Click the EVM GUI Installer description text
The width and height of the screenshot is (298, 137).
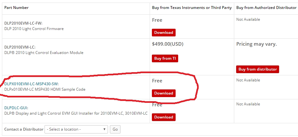click(76, 113)
